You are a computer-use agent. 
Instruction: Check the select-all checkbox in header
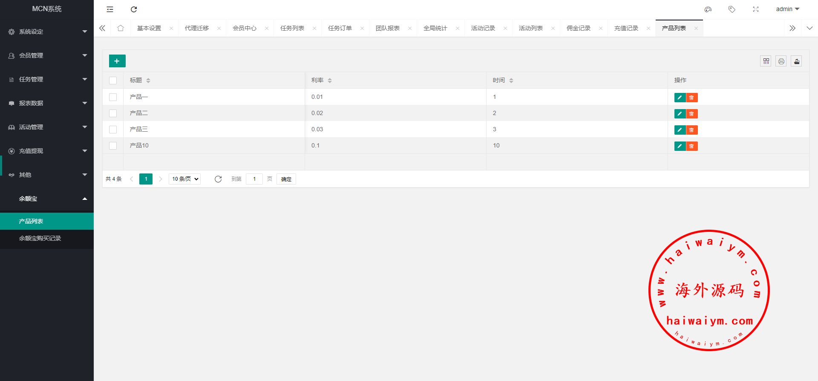[113, 81]
